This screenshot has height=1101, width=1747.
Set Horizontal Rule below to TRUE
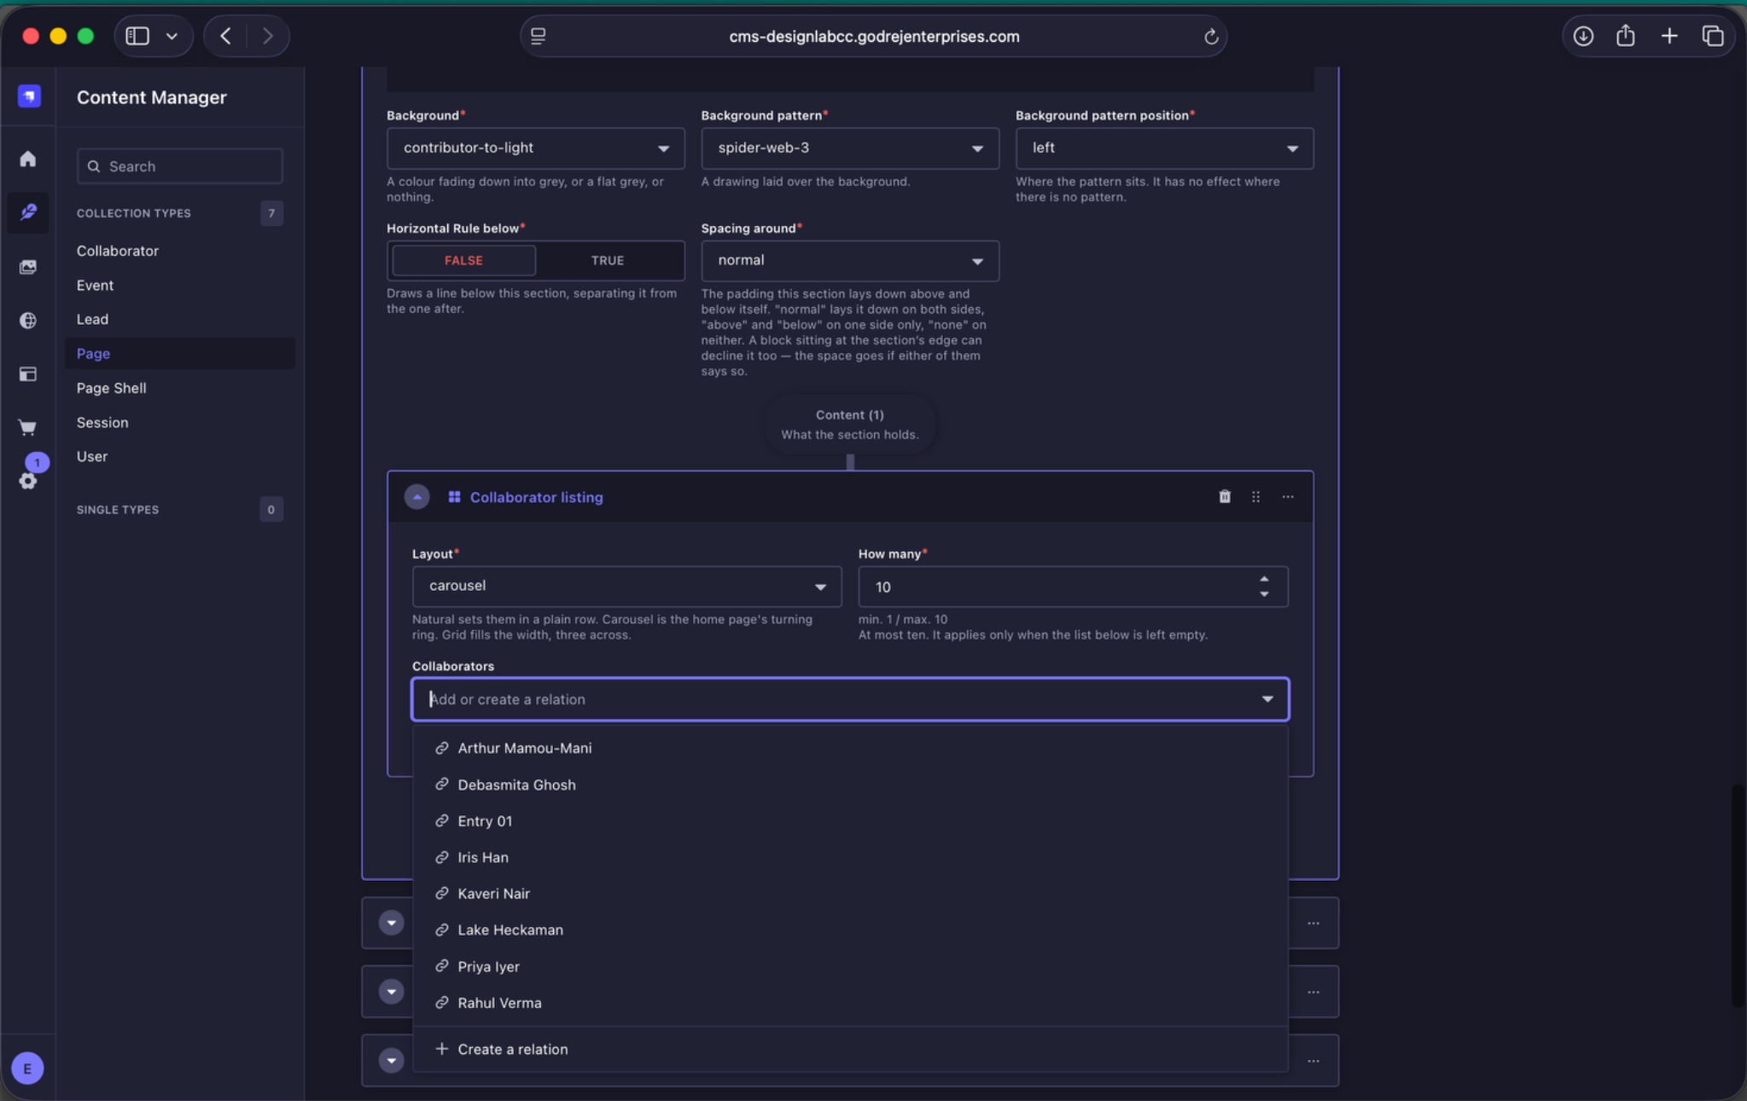coord(608,260)
